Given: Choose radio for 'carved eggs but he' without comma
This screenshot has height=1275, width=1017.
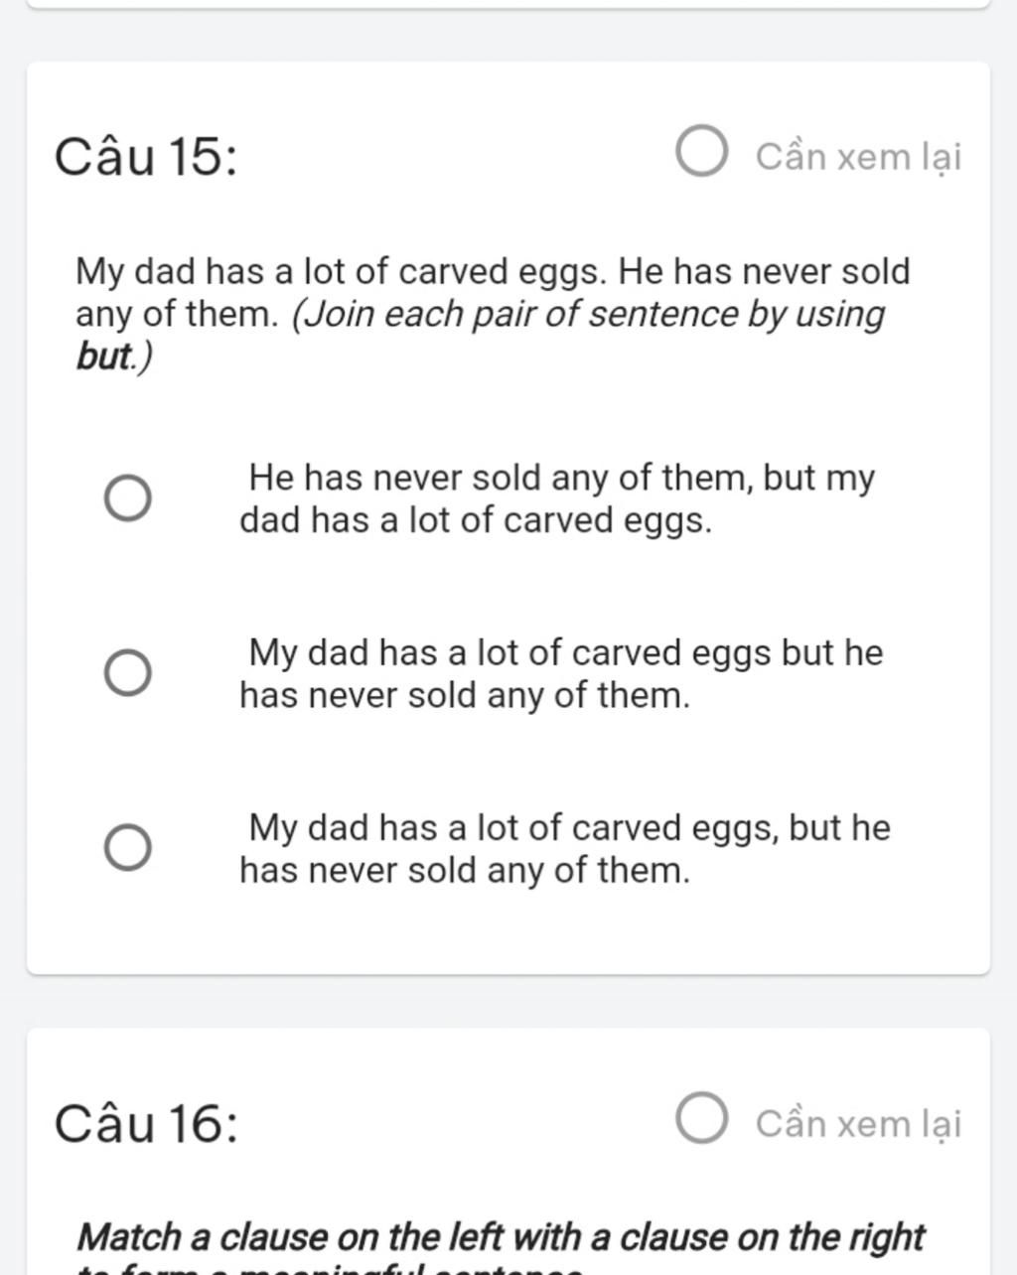Looking at the screenshot, I should 128,673.
